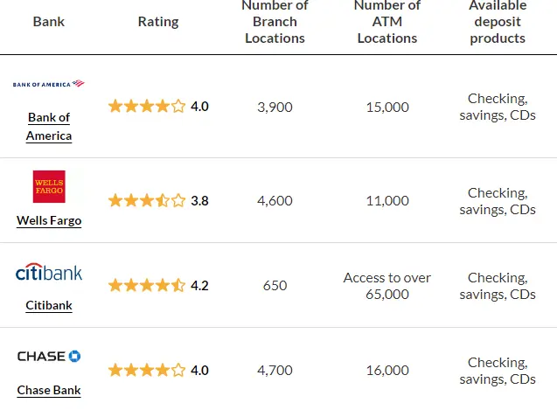Image resolution: width=557 pixels, height=410 pixels.
Task: Open the Chase Bank text link
Action: pyautogui.click(x=49, y=390)
